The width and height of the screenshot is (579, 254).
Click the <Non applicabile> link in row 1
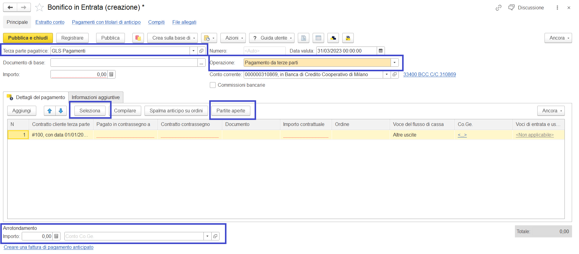click(x=535, y=135)
